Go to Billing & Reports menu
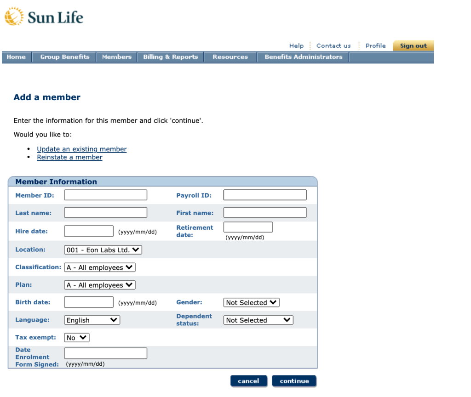Image resolution: width=471 pixels, height=397 pixels. coord(170,57)
